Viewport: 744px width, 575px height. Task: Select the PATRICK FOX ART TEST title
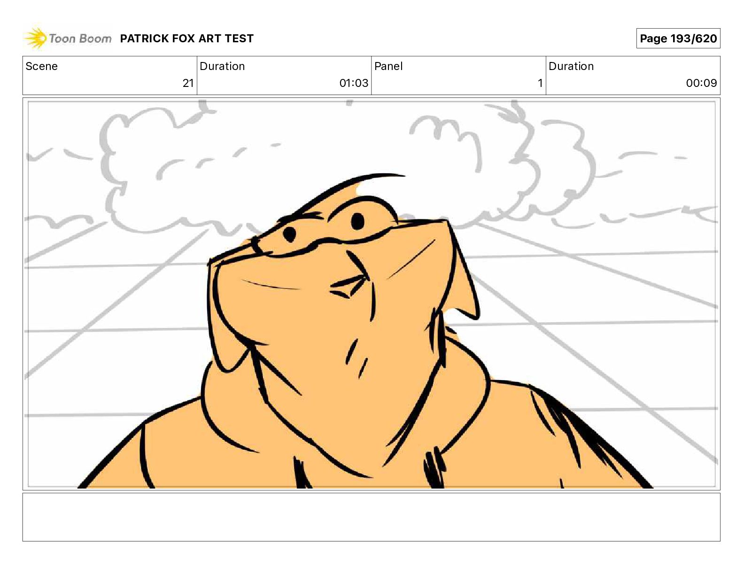(187, 39)
